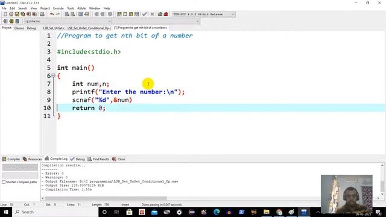
Task: Open the (globals) class browser dropdown
Action: coord(68,22)
